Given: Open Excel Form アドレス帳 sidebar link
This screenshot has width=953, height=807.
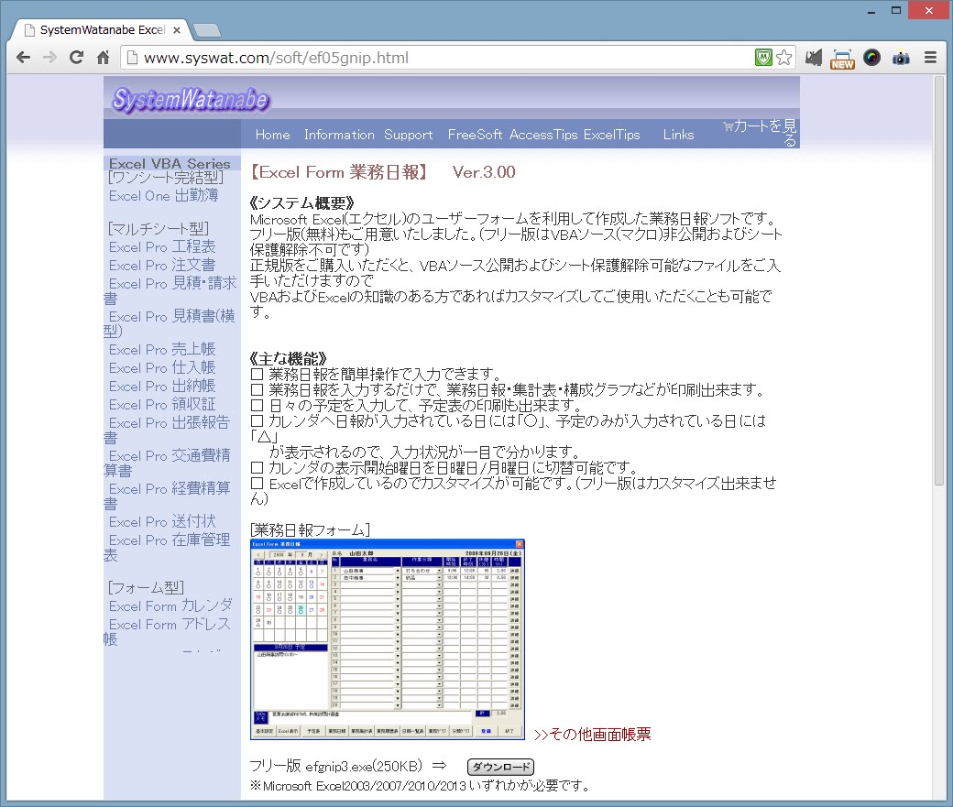Looking at the screenshot, I should (x=168, y=631).
